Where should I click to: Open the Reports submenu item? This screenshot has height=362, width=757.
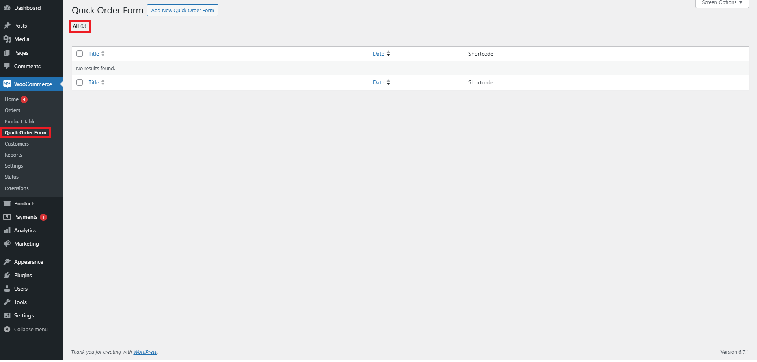pos(13,155)
